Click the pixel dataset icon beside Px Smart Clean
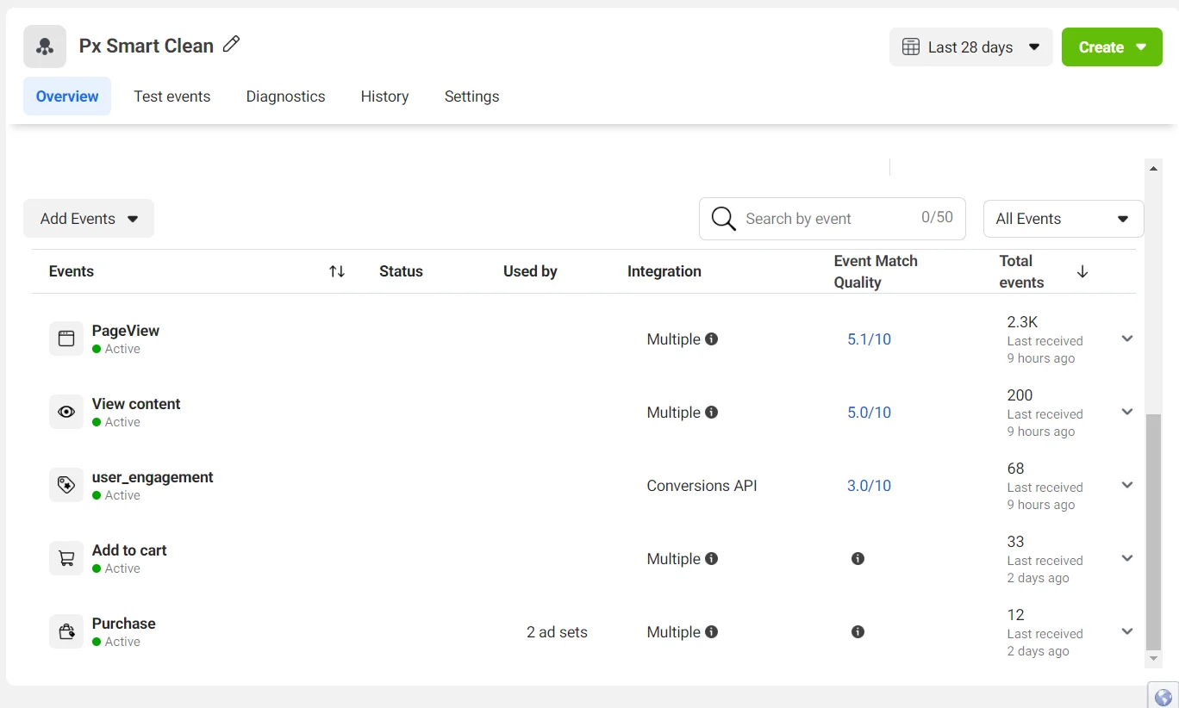Image resolution: width=1179 pixels, height=708 pixels. click(45, 47)
